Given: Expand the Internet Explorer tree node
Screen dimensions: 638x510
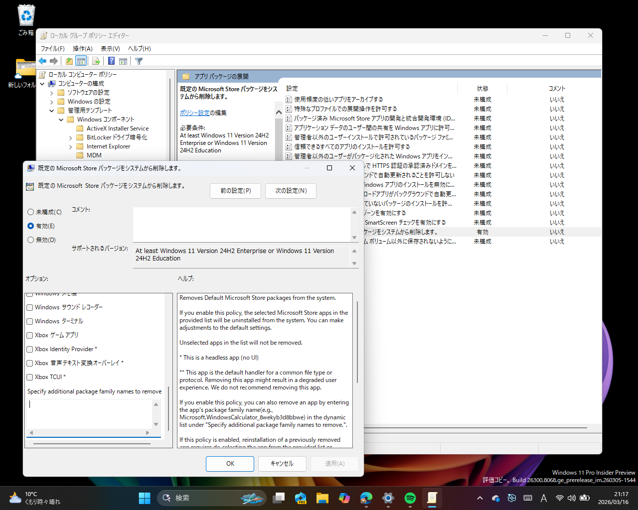Looking at the screenshot, I should pyautogui.click(x=70, y=146).
